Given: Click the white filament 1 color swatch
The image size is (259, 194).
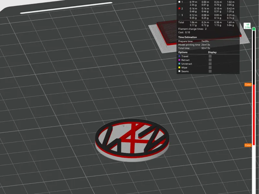Looking at the screenshot, I should 179,2.
